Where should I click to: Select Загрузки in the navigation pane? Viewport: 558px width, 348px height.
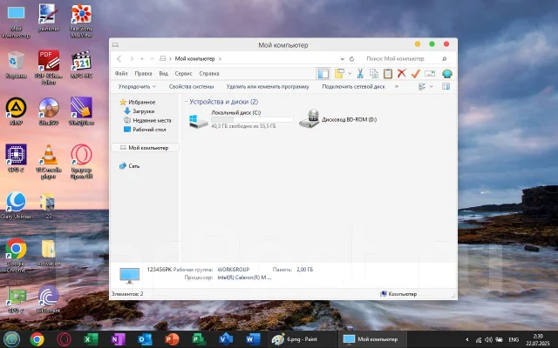[139, 111]
